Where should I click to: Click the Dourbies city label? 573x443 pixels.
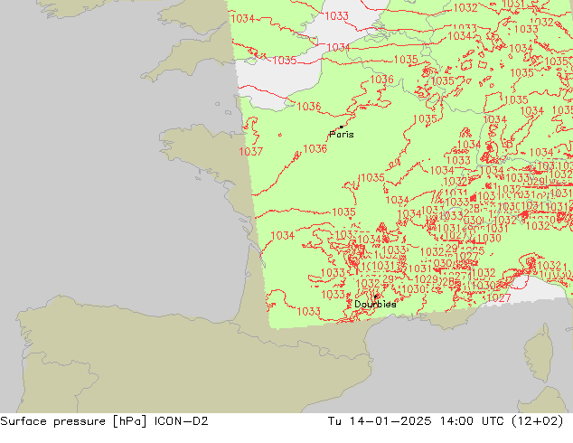tap(375, 304)
